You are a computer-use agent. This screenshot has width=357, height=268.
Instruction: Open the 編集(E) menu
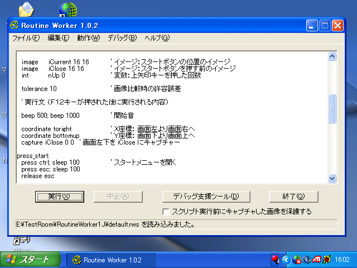pos(58,38)
